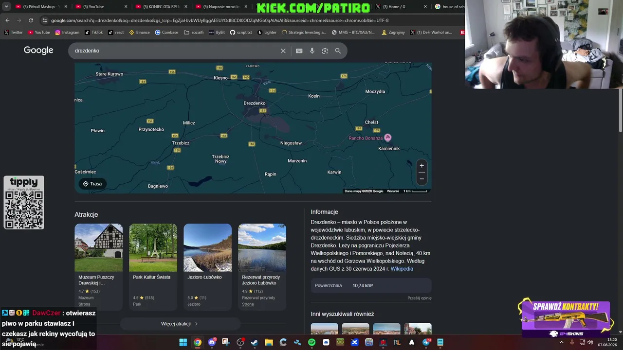Zoom in on the map
623x350 pixels.
pos(422,166)
